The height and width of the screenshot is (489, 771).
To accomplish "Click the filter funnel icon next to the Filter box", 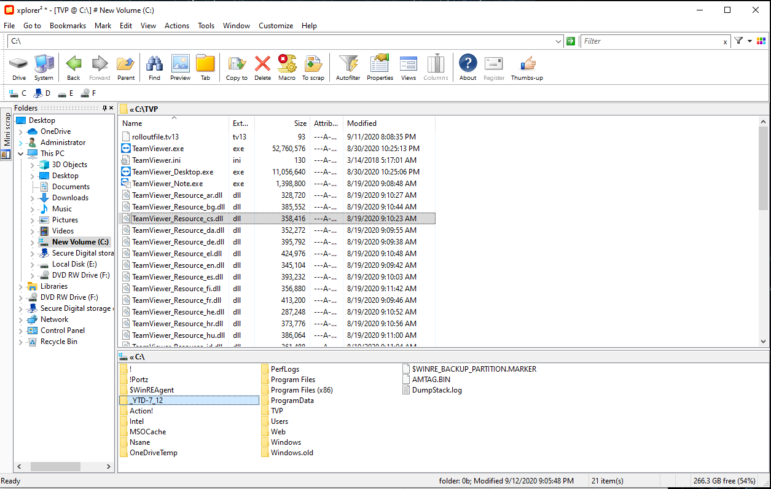I will 738,41.
